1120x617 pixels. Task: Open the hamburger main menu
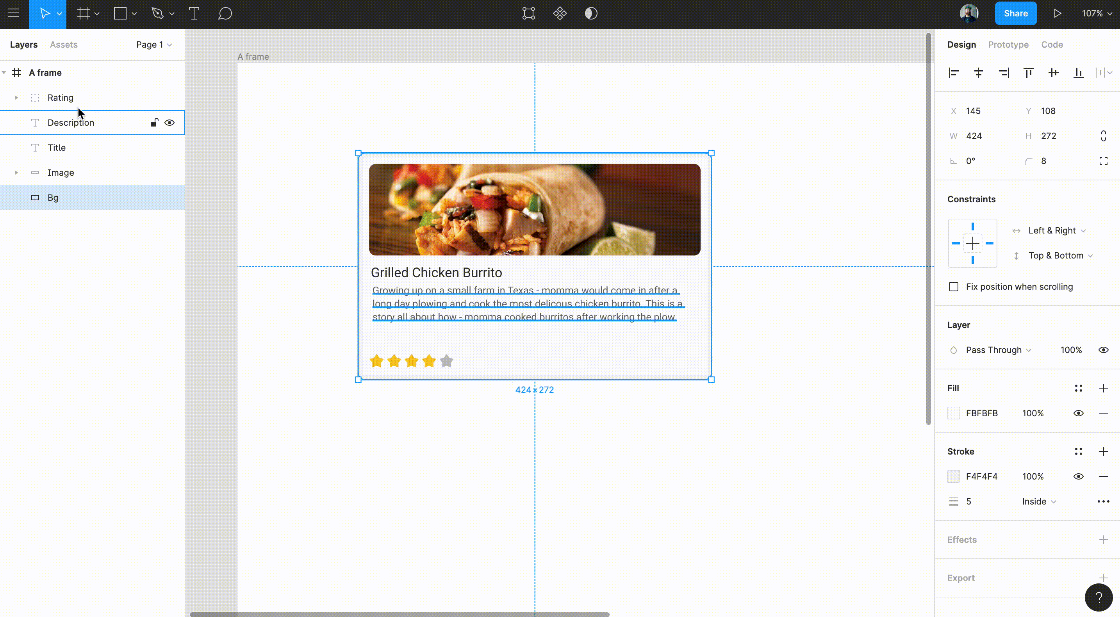click(14, 14)
